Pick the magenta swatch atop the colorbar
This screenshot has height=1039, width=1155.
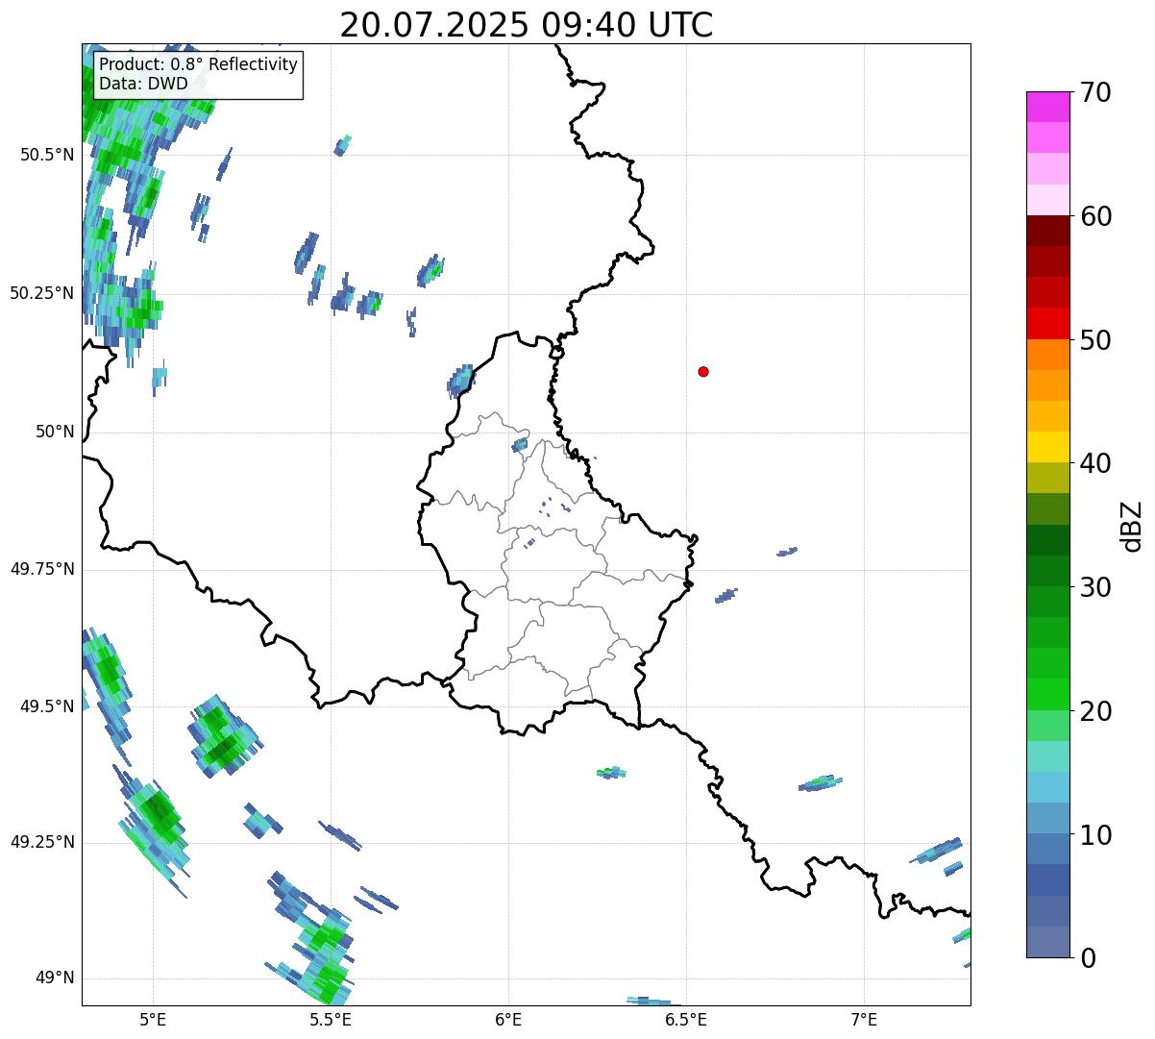coord(1047,107)
